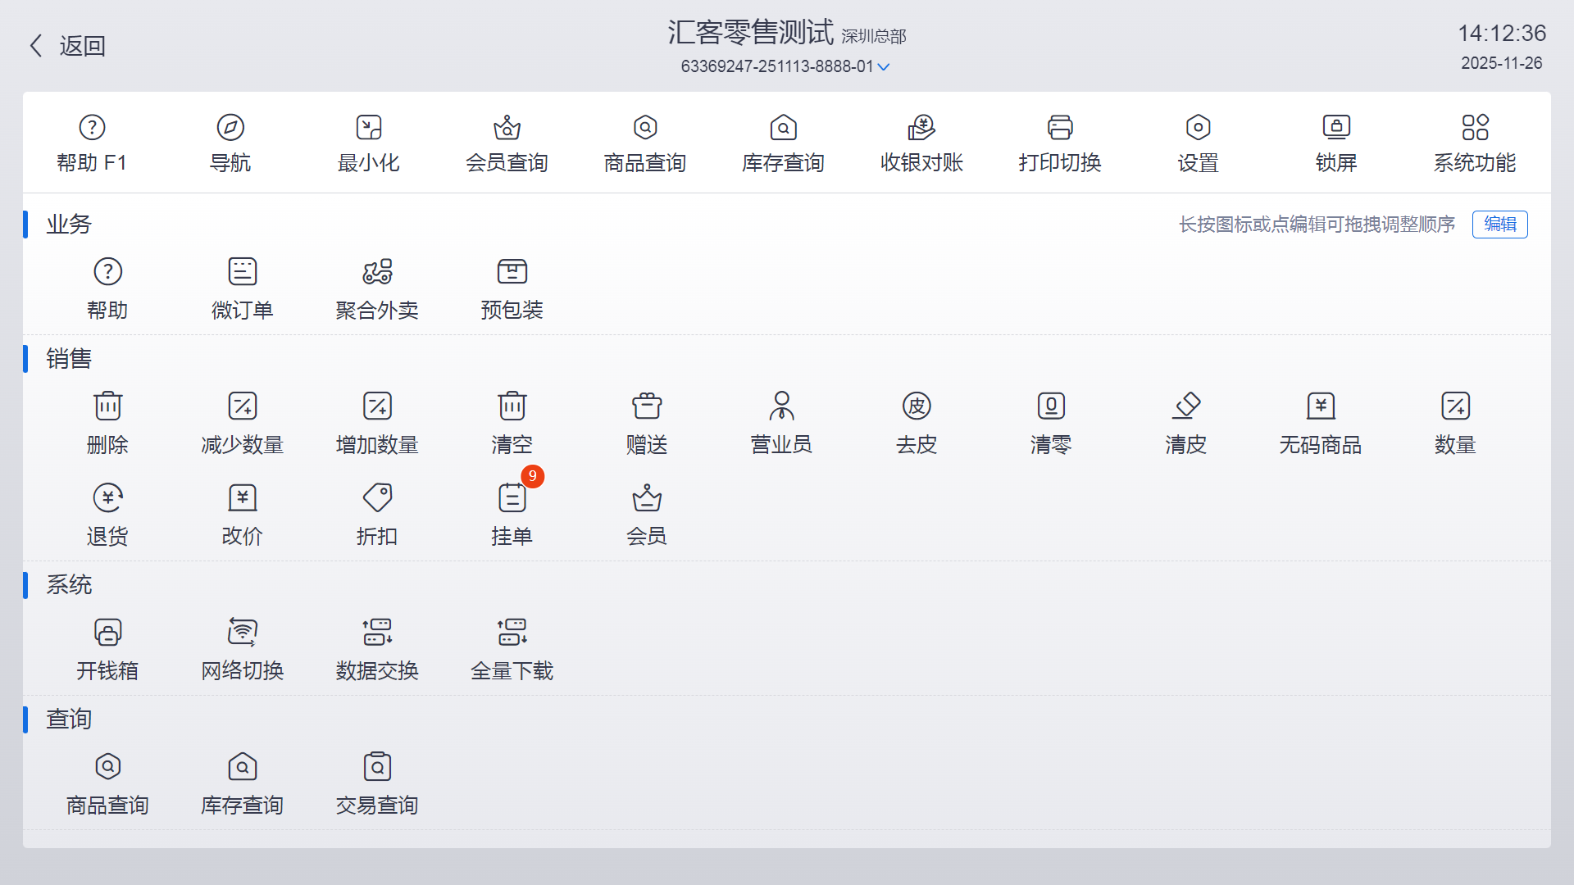1574x885 pixels.
Task: Expand the store code dropdown chevron
Action: coord(884,67)
